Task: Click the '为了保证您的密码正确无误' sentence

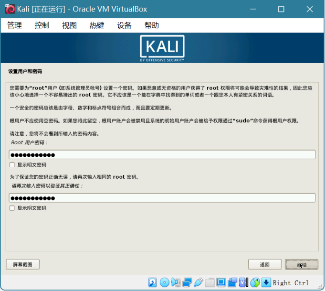Action: click(x=74, y=177)
